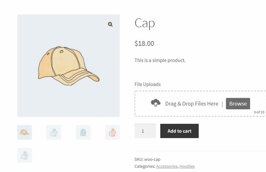Click the quantity input field
The image size is (266, 172).
pos(145,131)
